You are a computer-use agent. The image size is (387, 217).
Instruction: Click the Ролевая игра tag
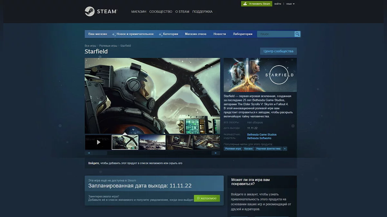point(233,149)
